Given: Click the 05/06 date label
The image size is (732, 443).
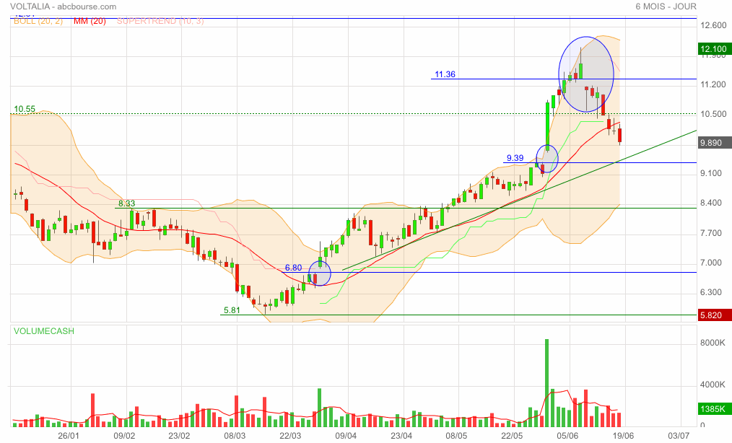Looking at the screenshot, I should [x=567, y=436].
